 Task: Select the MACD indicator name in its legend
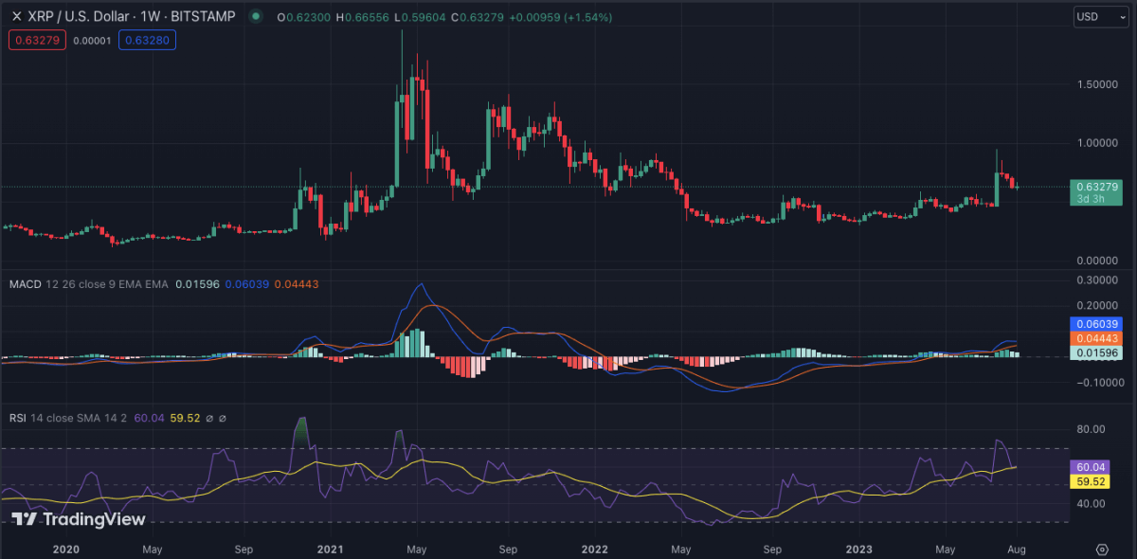click(26, 284)
